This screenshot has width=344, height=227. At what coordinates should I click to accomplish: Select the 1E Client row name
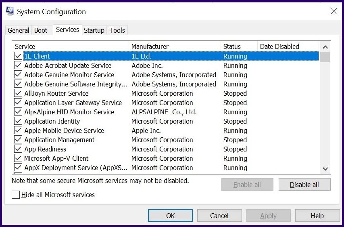click(x=37, y=56)
